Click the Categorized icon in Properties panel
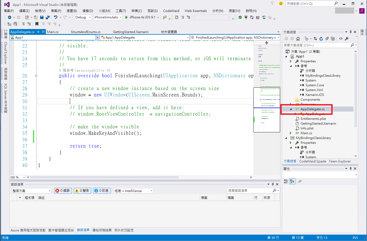 286,181
